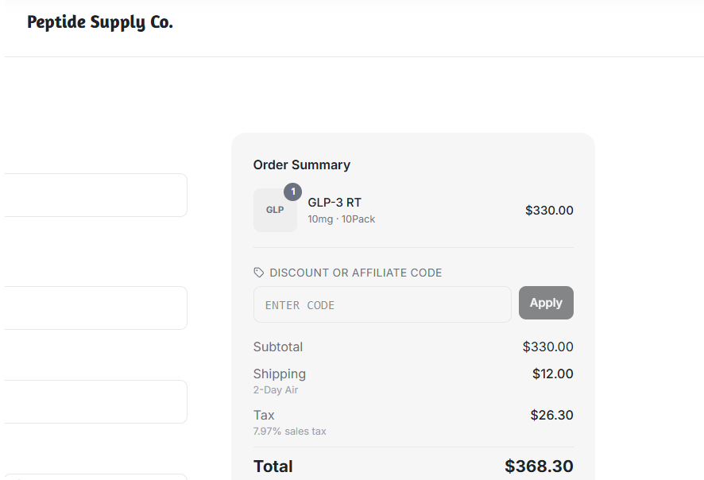This screenshot has height=480, width=704.
Task: Select the 10mg · 10Pack variant text
Action: pos(341,219)
